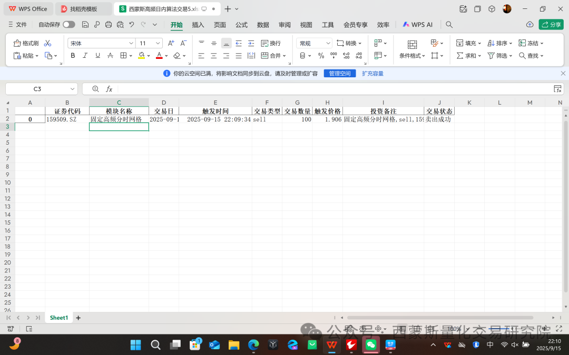Select the Sheet1 tab
The width and height of the screenshot is (569, 355).
pos(59,318)
